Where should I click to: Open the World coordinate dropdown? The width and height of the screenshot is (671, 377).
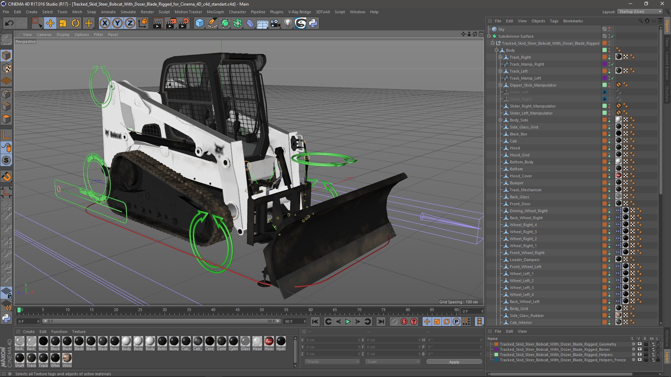click(x=332, y=362)
